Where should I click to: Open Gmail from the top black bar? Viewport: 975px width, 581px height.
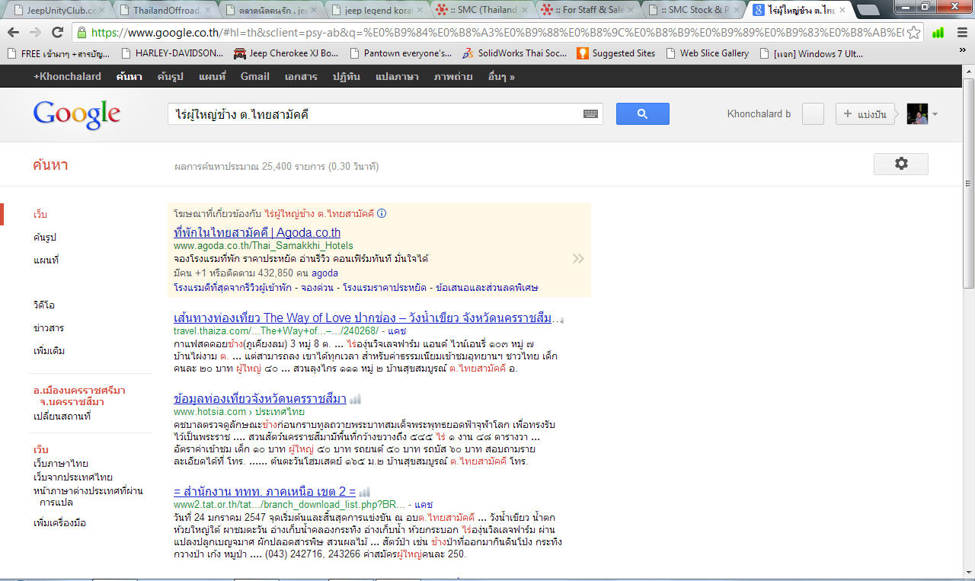254,76
